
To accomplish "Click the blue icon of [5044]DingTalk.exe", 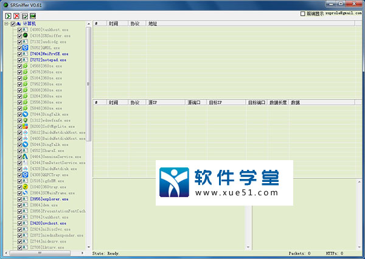I will pos(26,144).
